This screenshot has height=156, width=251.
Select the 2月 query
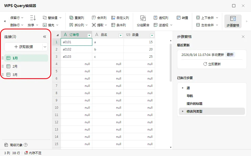26,66
